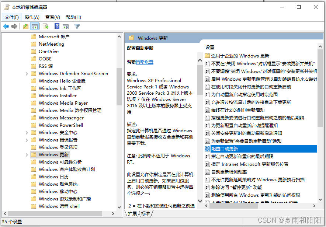Click the policy icon for 始终在计划的时间重新启动

(207, 110)
